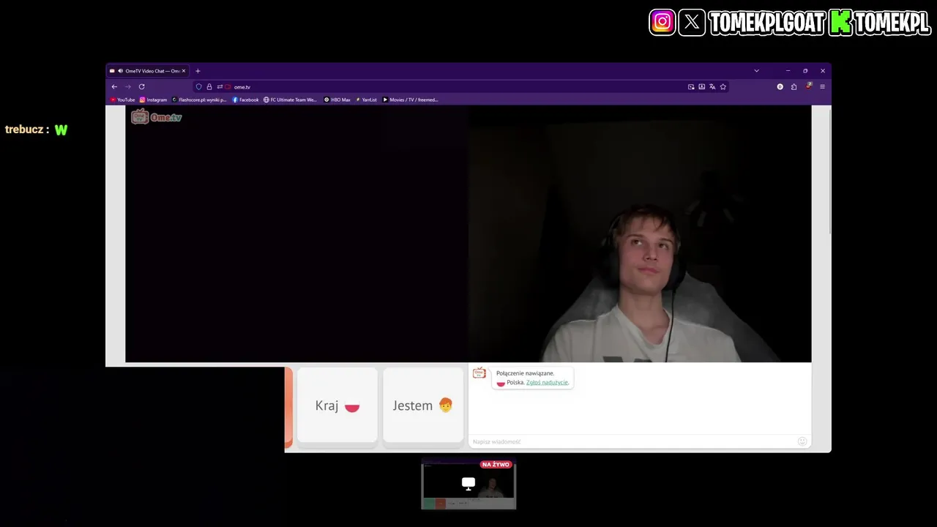Viewport: 937px width, 527px height.
Task: Click the Ome.tv logo in the video area
Action: click(156, 117)
